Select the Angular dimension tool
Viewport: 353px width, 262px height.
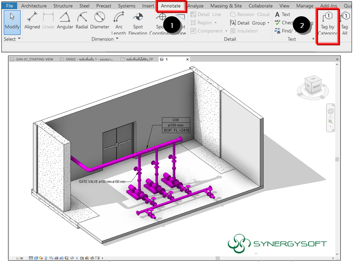(65, 21)
